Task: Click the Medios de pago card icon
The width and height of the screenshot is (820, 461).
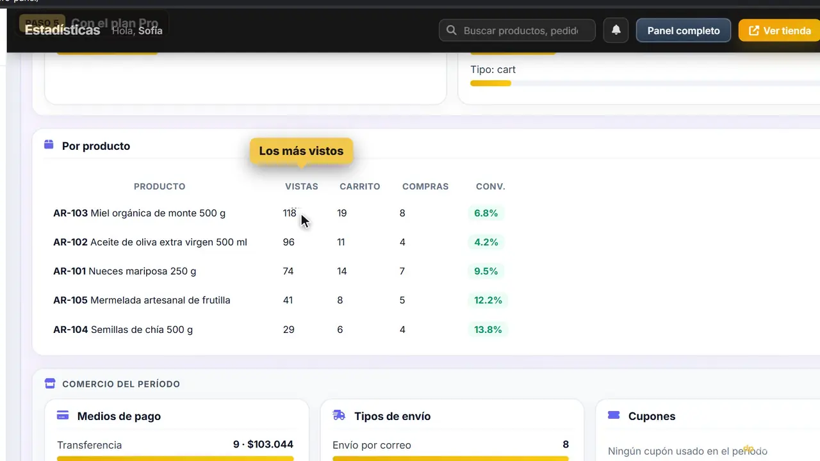Action: (x=63, y=415)
